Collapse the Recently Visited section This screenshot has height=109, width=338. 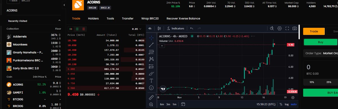click(59, 21)
